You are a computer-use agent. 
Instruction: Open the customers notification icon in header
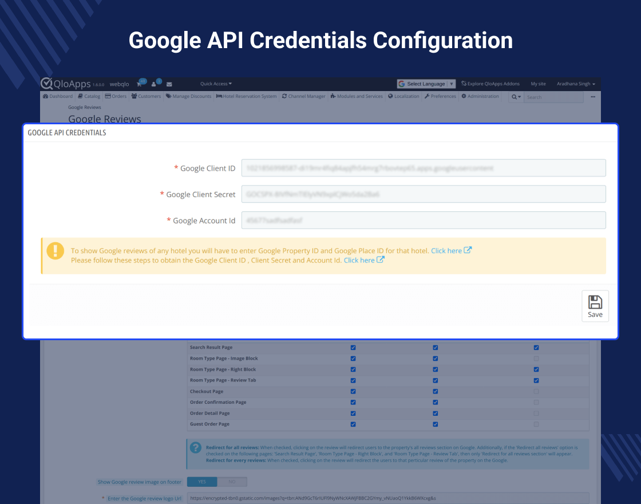click(154, 84)
